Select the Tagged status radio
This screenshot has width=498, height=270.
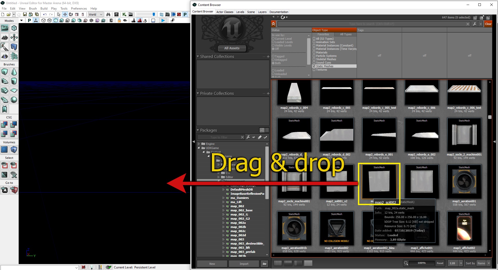(x=273, y=56)
